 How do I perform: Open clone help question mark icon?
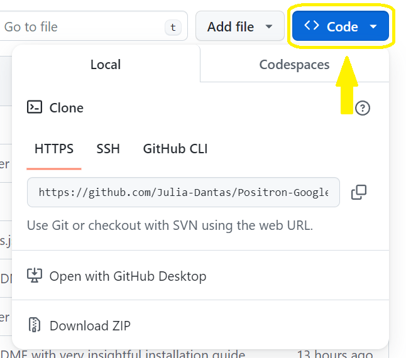pos(363,108)
